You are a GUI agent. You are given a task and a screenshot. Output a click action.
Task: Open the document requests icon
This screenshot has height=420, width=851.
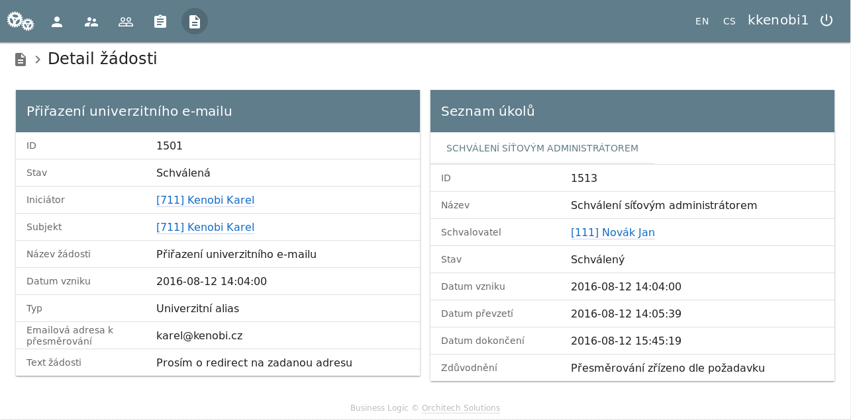pos(195,21)
